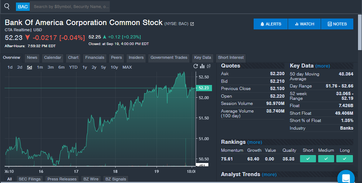Screen dimensions: 362x183
Task: Open the external link icon beside NYSE: BAC
Action: point(192,24)
